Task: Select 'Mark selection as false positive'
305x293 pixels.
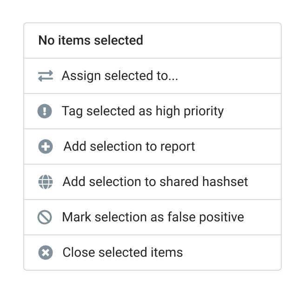Action: click(x=153, y=217)
